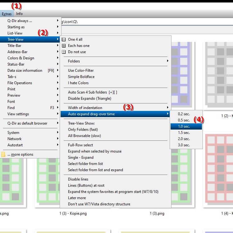Select the Tree-View menu entry
233x233 pixels.
click(x=30, y=39)
